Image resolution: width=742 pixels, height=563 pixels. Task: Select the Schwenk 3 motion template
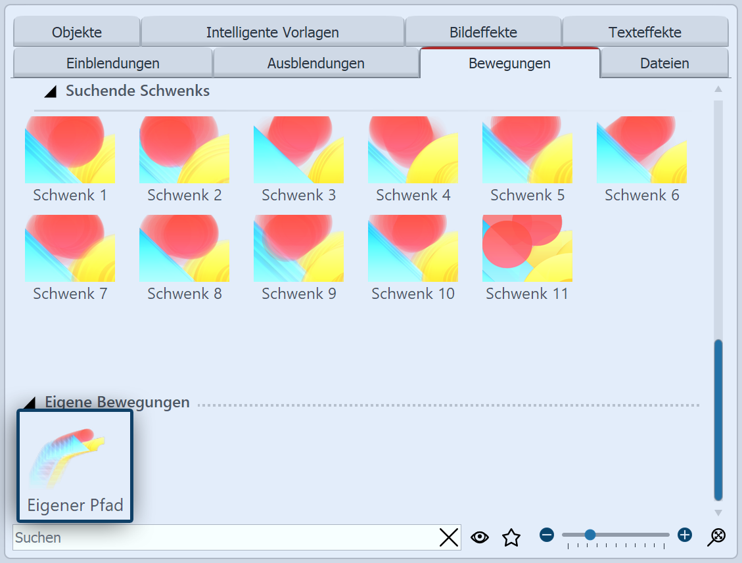(x=298, y=150)
